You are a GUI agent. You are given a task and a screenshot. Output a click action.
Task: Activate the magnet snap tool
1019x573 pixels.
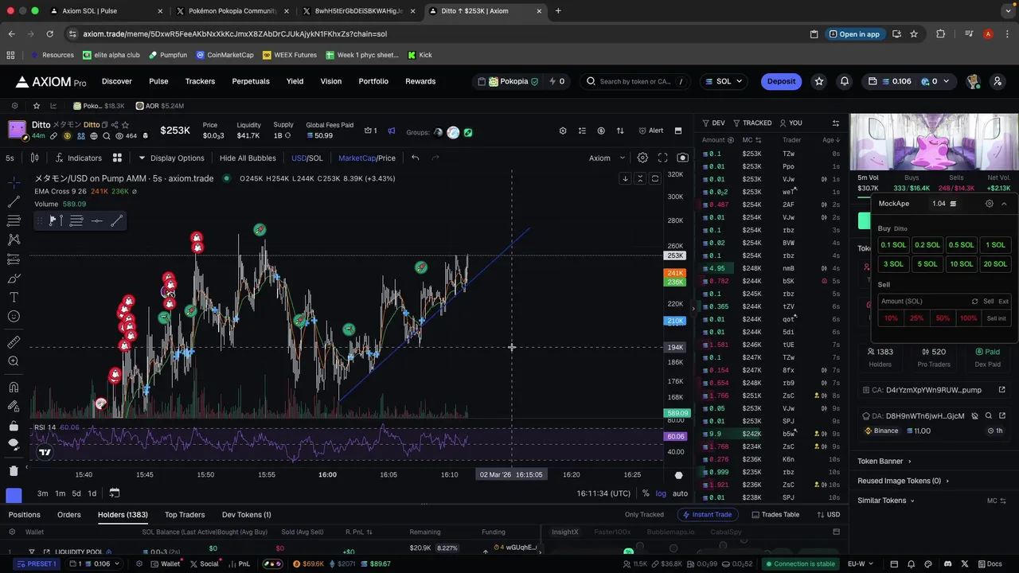14,388
